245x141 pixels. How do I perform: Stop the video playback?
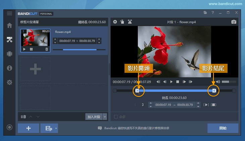click(178, 82)
